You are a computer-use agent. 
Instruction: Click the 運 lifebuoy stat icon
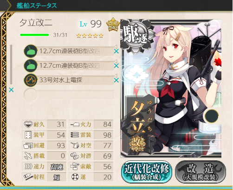75,177
